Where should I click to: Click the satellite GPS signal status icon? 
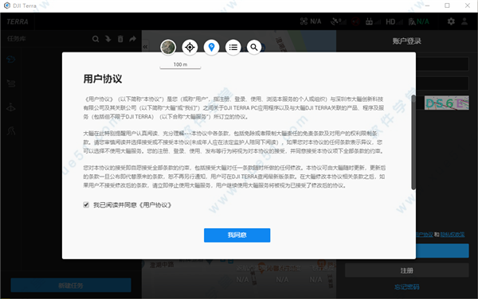point(339,21)
